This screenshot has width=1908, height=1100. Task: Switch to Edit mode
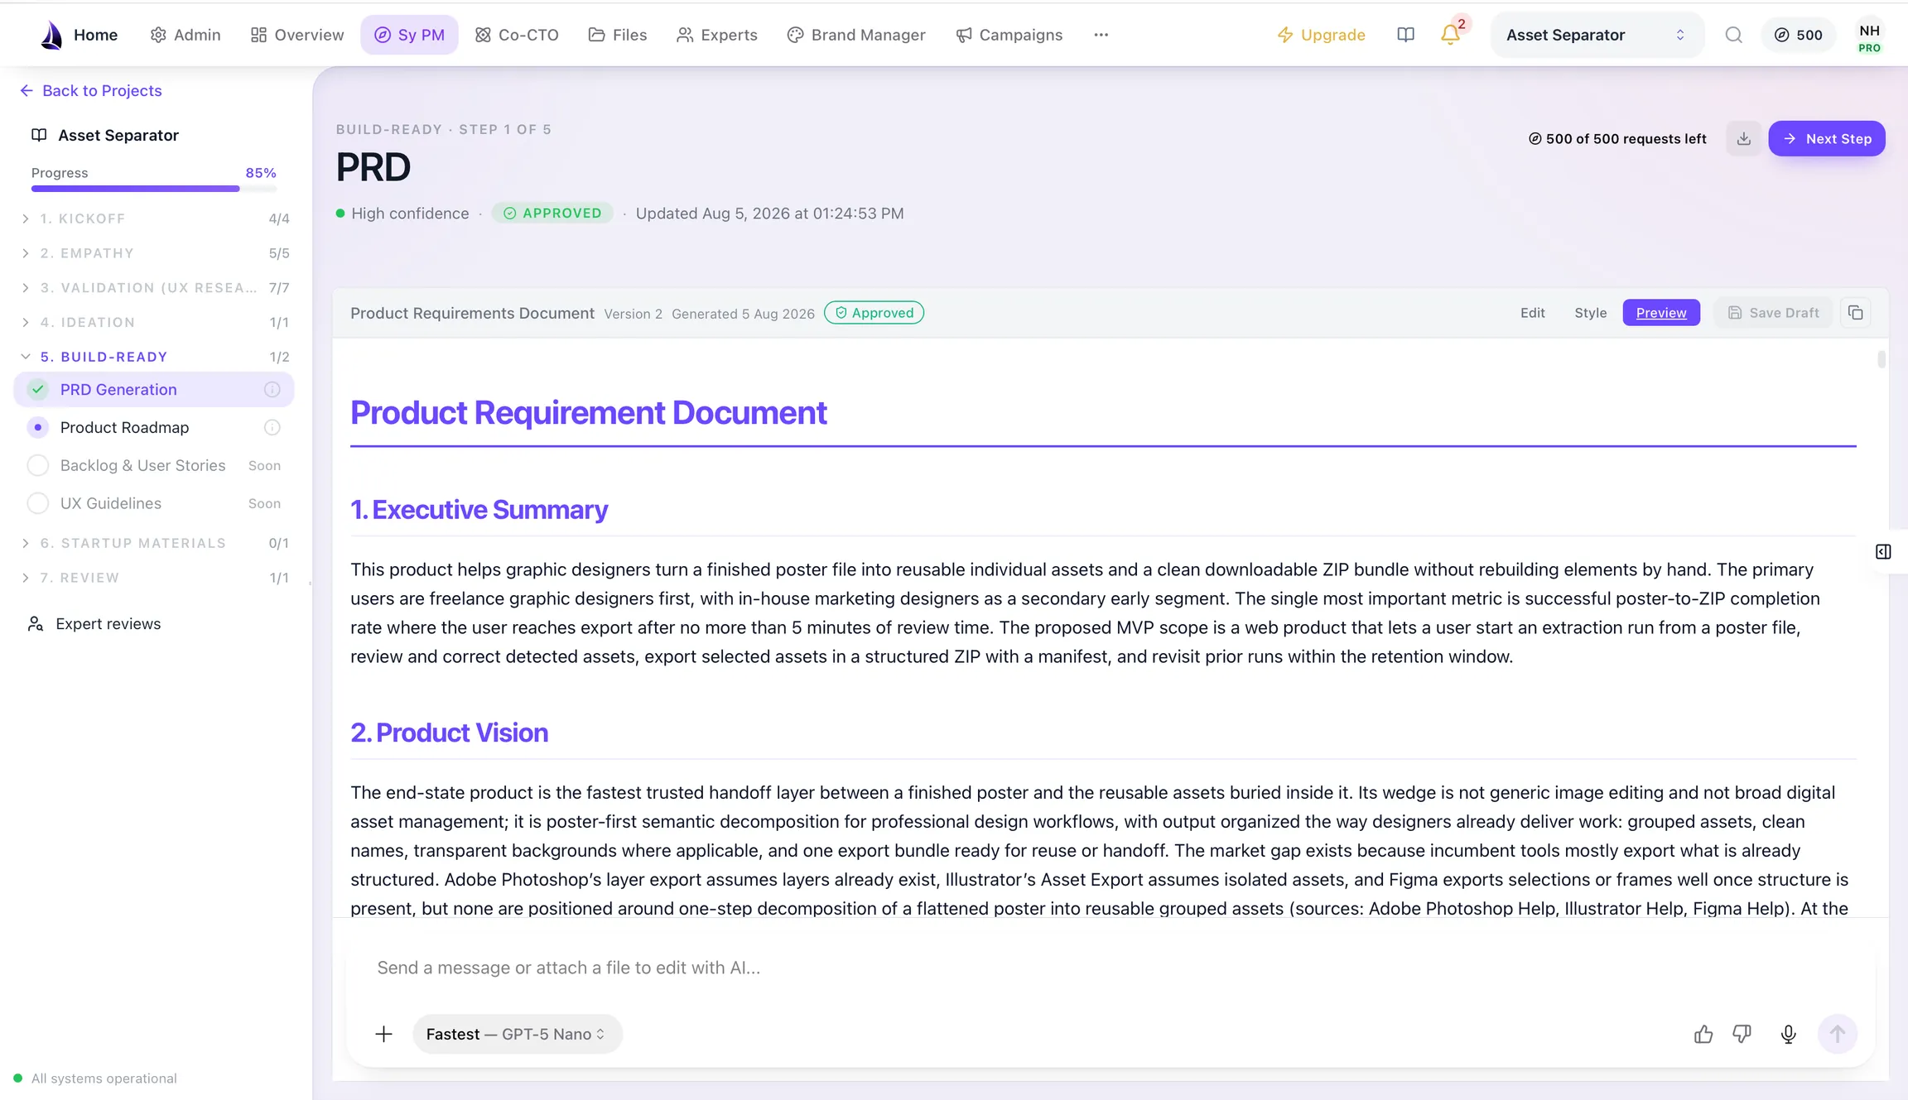click(x=1532, y=313)
